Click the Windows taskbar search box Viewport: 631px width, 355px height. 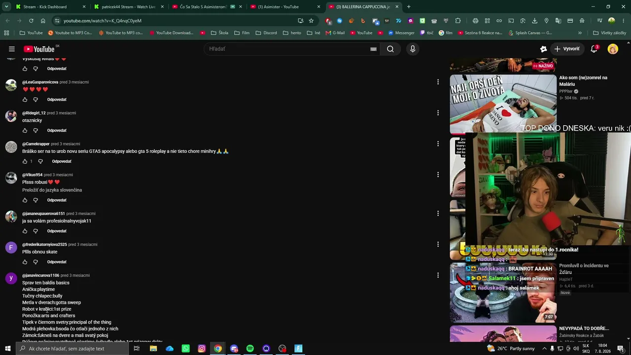pyautogui.click(x=73, y=349)
